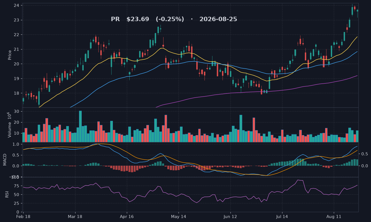Select the Mar 18 date label
Screen dimensions: 371x222
75,217
